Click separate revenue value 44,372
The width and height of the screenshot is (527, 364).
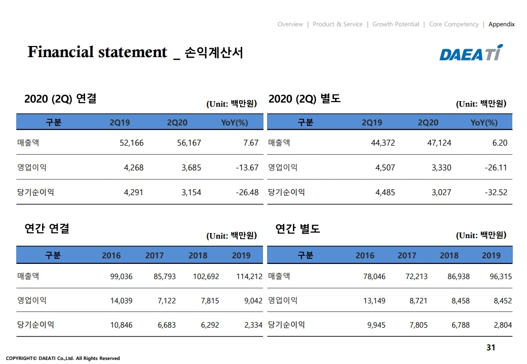click(383, 143)
